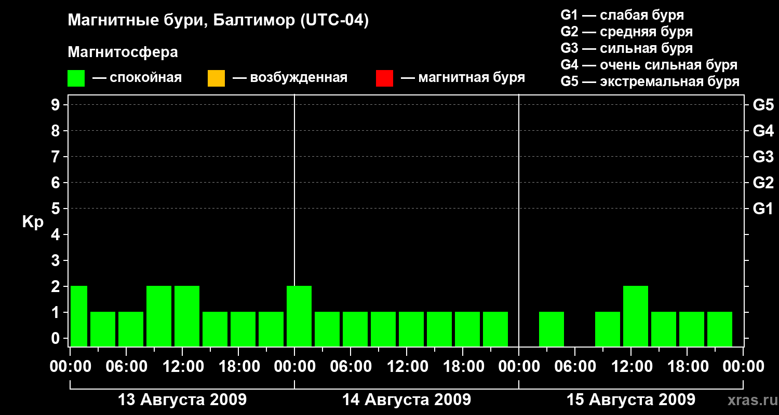Click the '— магнитная буря' legend text
Image resolution: width=779 pixels, height=415 pixels.
(x=463, y=78)
